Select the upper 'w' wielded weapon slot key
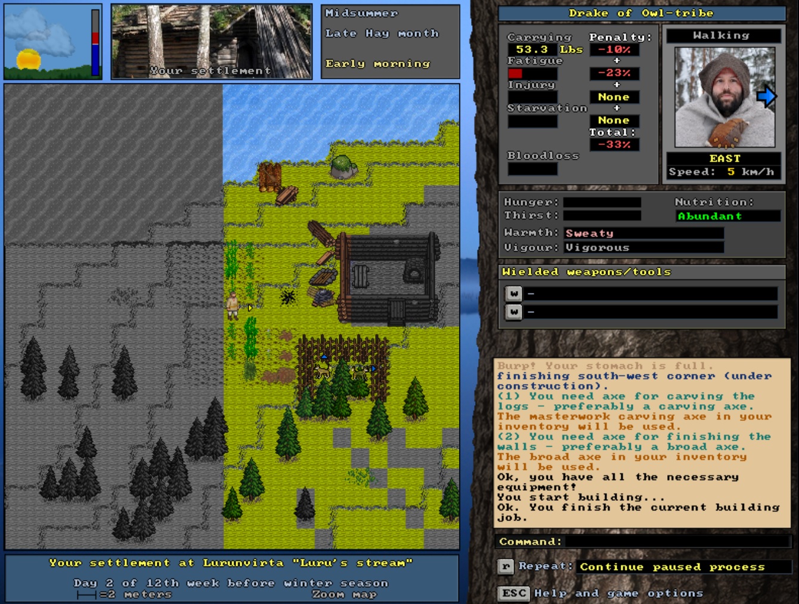799x604 pixels. pyautogui.click(x=514, y=293)
